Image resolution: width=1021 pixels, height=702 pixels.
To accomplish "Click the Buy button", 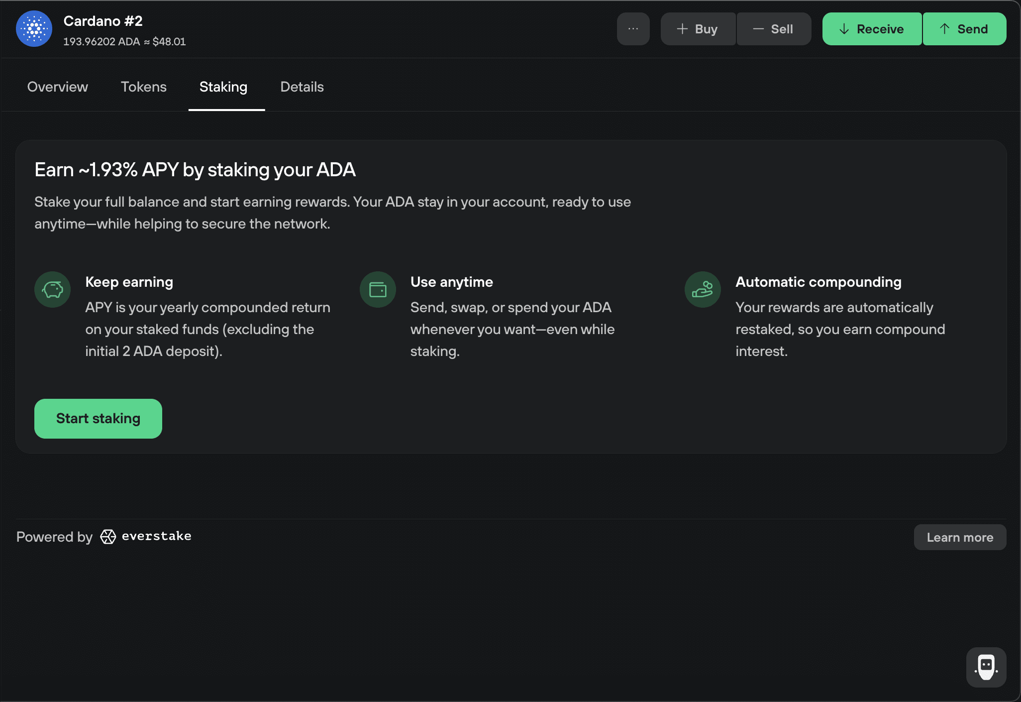I will (x=698, y=29).
